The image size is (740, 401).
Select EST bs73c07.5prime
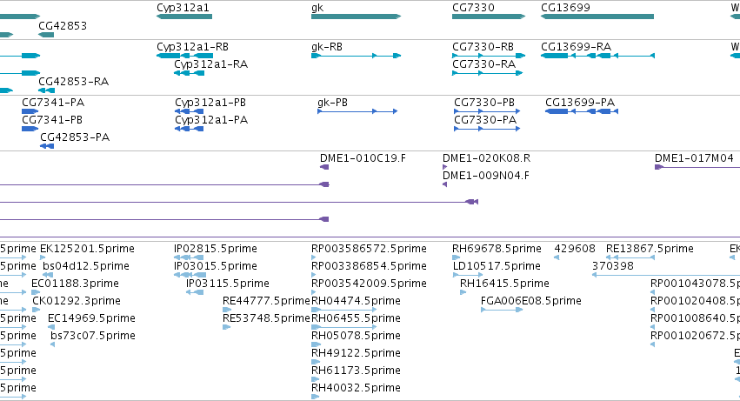pyautogui.click(x=92, y=337)
